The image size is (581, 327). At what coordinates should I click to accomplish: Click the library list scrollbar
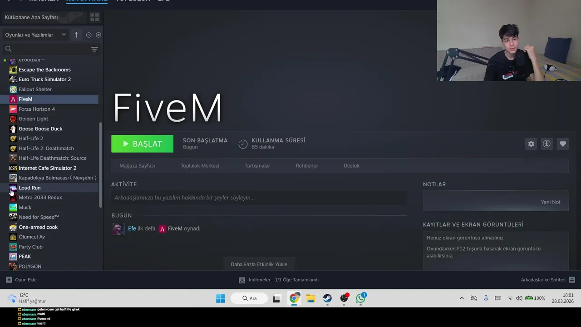coord(101,165)
